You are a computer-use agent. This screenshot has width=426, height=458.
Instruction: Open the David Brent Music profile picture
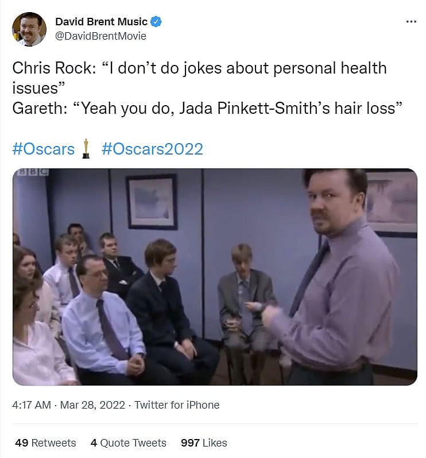click(29, 29)
